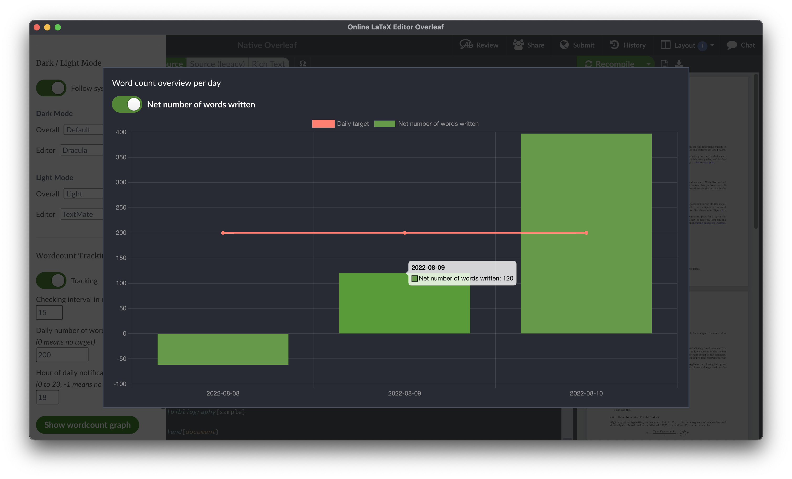Open the Dark Mode Overall theme dropdown
Screen dimensions: 792x479
pos(84,129)
